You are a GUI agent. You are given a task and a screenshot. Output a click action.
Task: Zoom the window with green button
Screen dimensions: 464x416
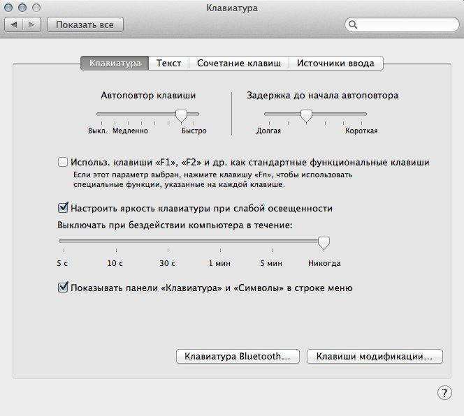[x=36, y=8]
